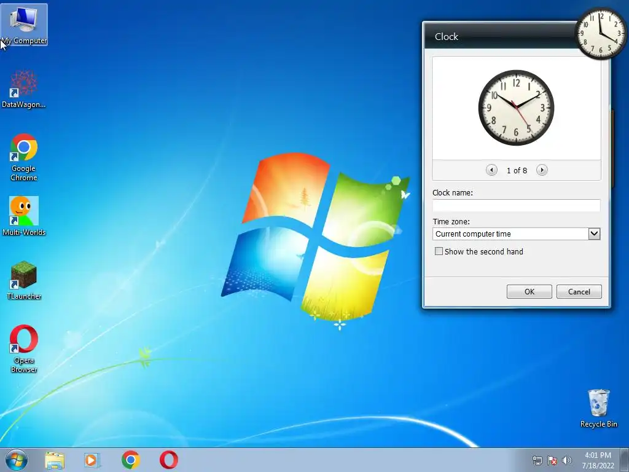
Task: Select the DataWagon desktop shortcut
Action: pyautogui.click(x=24, y=89)
